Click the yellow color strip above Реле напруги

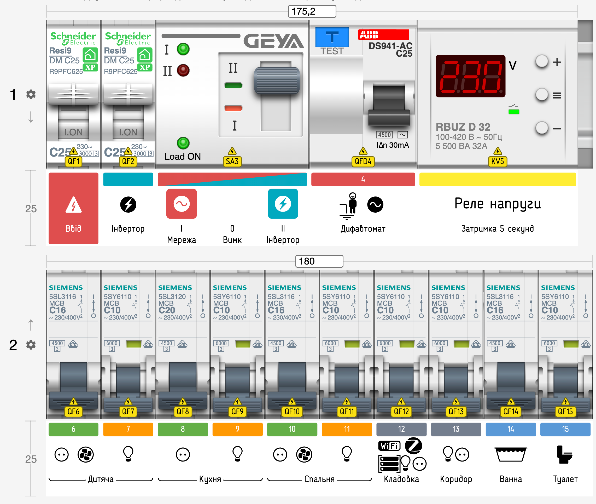click(497, 179)
